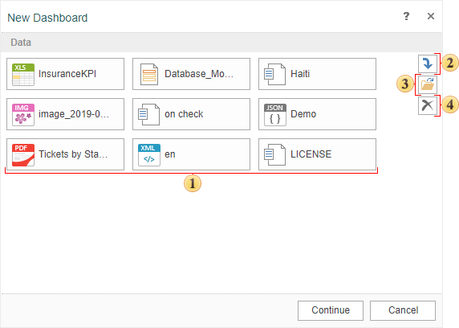This screenshot has height=328, width=459.
Task: Select the Demo data tile label
Action: (x=303, y=114)
